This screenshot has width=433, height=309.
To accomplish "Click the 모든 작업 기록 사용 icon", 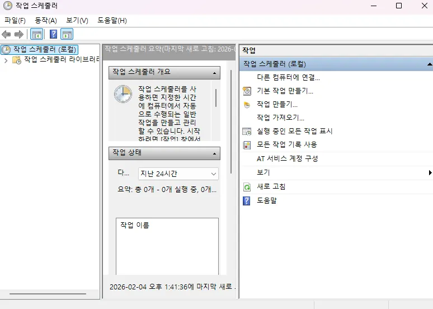I will coord(247,145).
